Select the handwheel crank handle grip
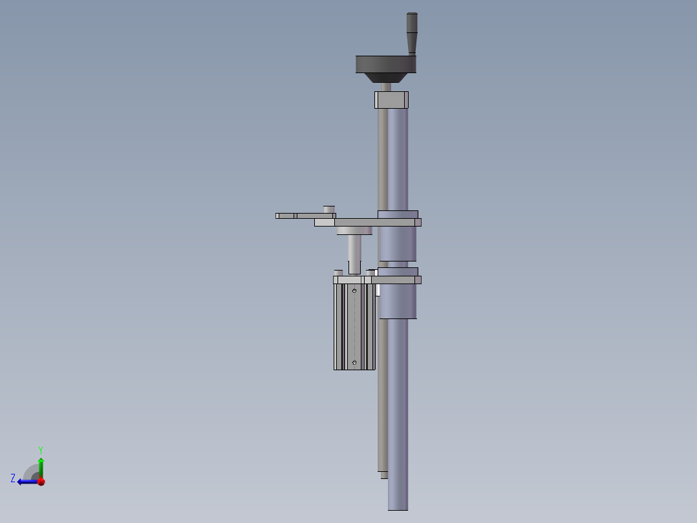 412,34
